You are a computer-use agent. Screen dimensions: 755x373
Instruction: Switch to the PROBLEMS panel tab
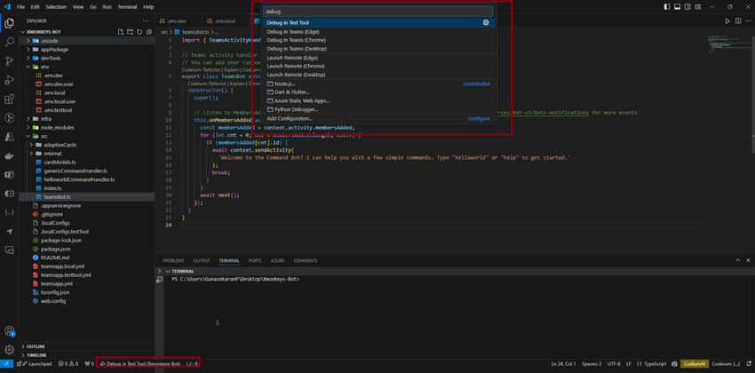(173, 260)
